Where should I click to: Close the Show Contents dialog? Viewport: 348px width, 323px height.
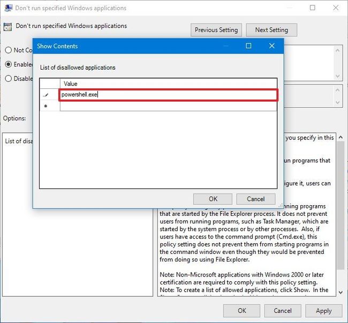[x=272, y=46]
